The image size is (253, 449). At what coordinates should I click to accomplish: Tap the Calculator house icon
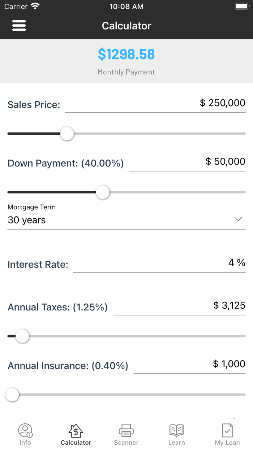76,431
